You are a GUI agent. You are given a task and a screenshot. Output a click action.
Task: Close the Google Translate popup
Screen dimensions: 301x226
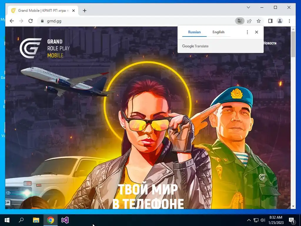(256, 32)
